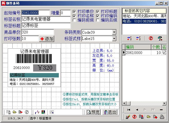Click the 20610000 code text on the label preview
Screen dimensions: 169x123
pos(22,68)
